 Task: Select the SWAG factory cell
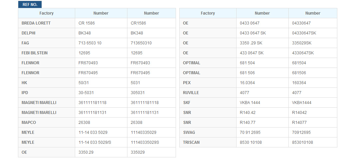pyautogui.click(x=208, y=132)
